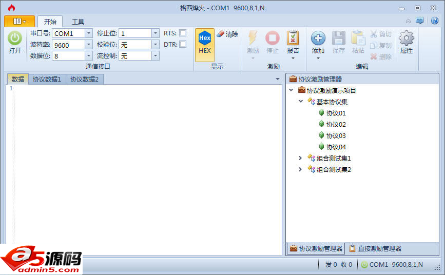Click the 基本协议集 set icon
445x275 pixels.
point(312,101)
